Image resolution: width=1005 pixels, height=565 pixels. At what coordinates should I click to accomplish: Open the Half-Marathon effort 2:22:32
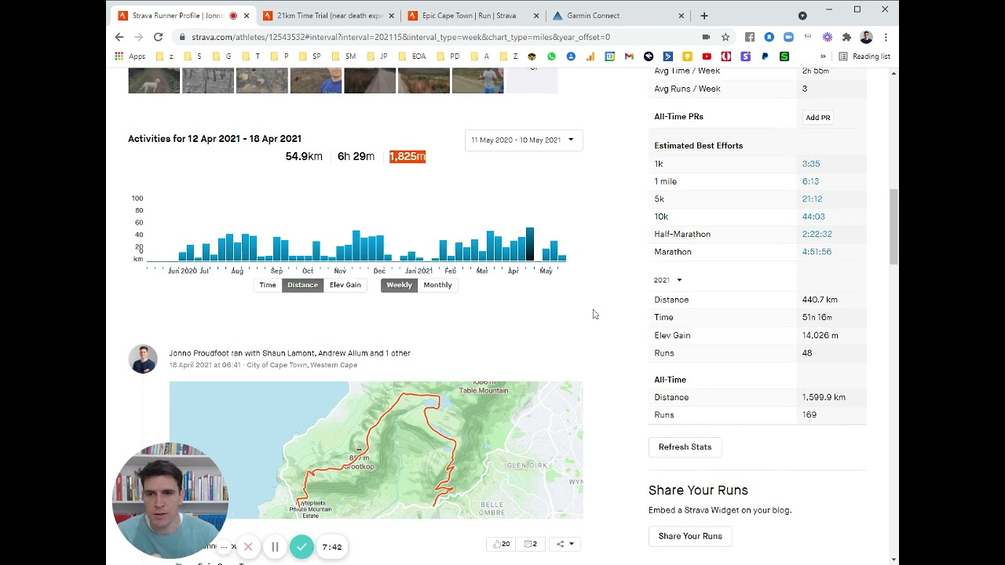pyautogui.click(x=817, y=235)
